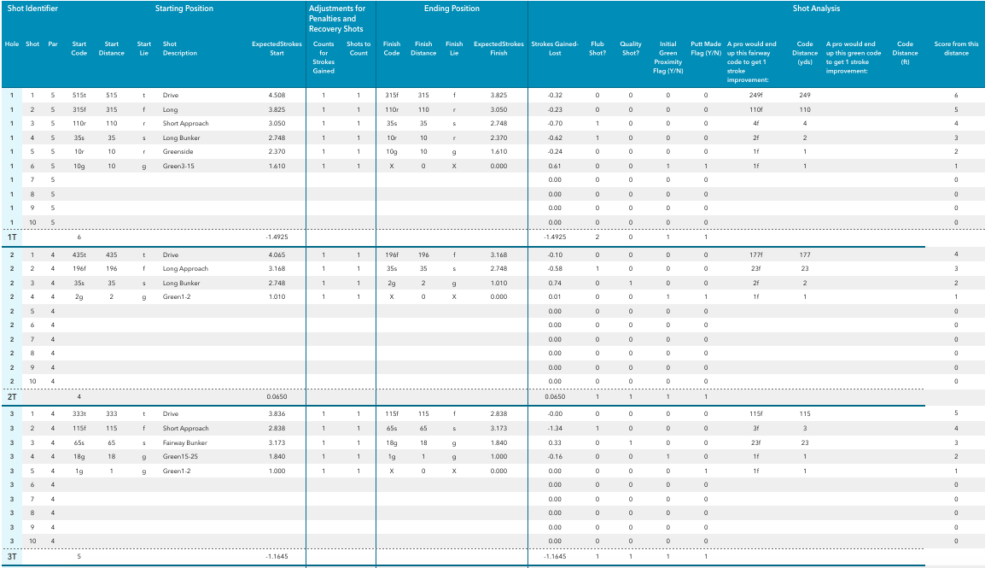This screenshot has height=568, width=985.
Task: Click the Adjustments for Penalties header
Action: click(337, 19)
